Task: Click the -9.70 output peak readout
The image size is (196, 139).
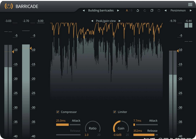Action: (x=173, y=21)
